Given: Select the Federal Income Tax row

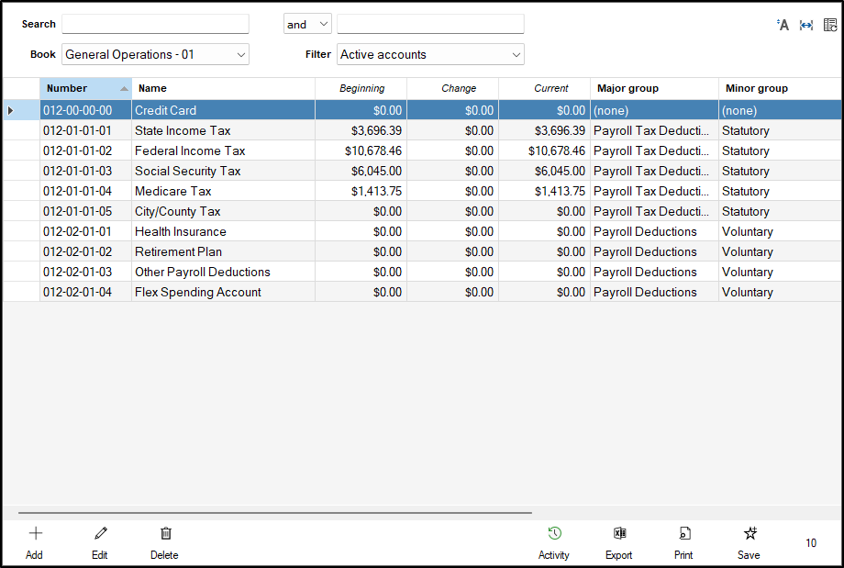Looking at the screenshot, I should [190, 150].
